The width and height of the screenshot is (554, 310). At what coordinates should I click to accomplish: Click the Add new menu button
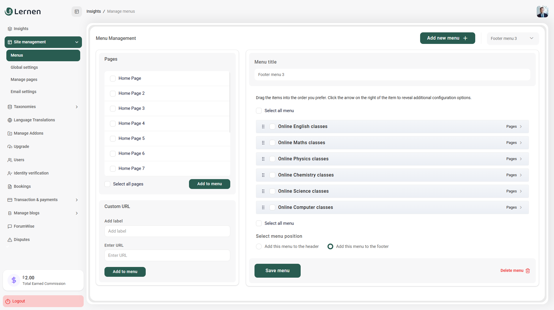click(447, 38)
